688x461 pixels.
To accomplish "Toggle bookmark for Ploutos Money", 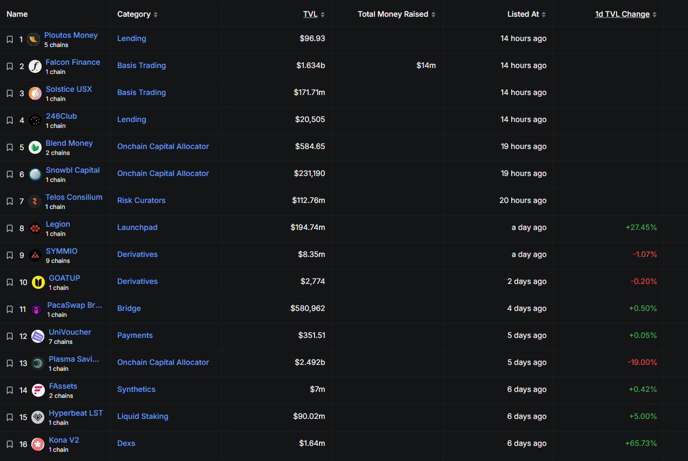I will [10, 39].
